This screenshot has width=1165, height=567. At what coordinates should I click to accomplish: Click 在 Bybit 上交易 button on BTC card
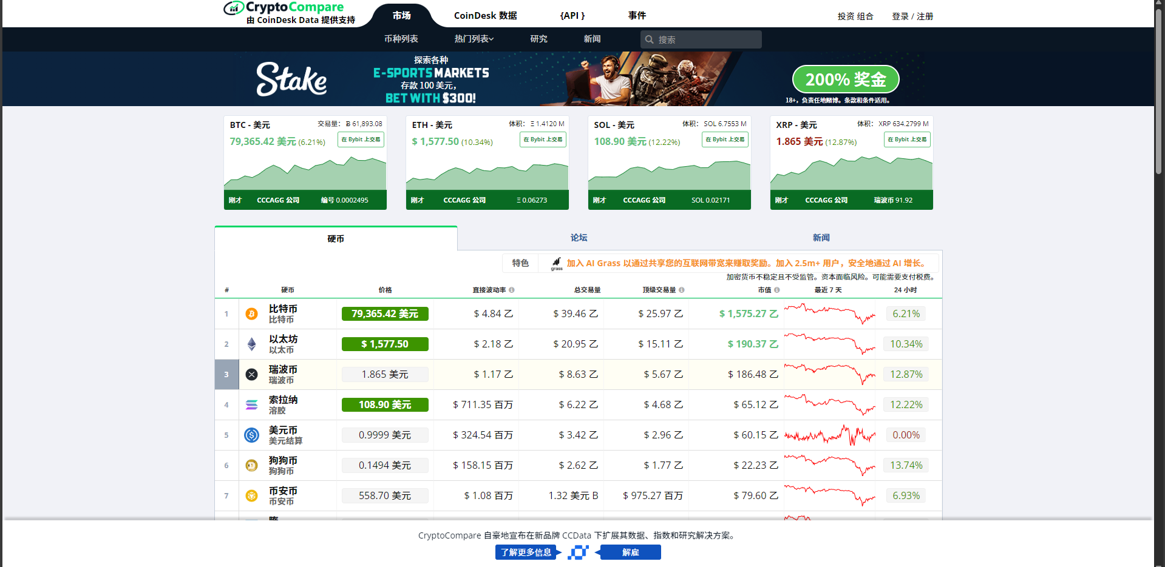coord(361,139)
